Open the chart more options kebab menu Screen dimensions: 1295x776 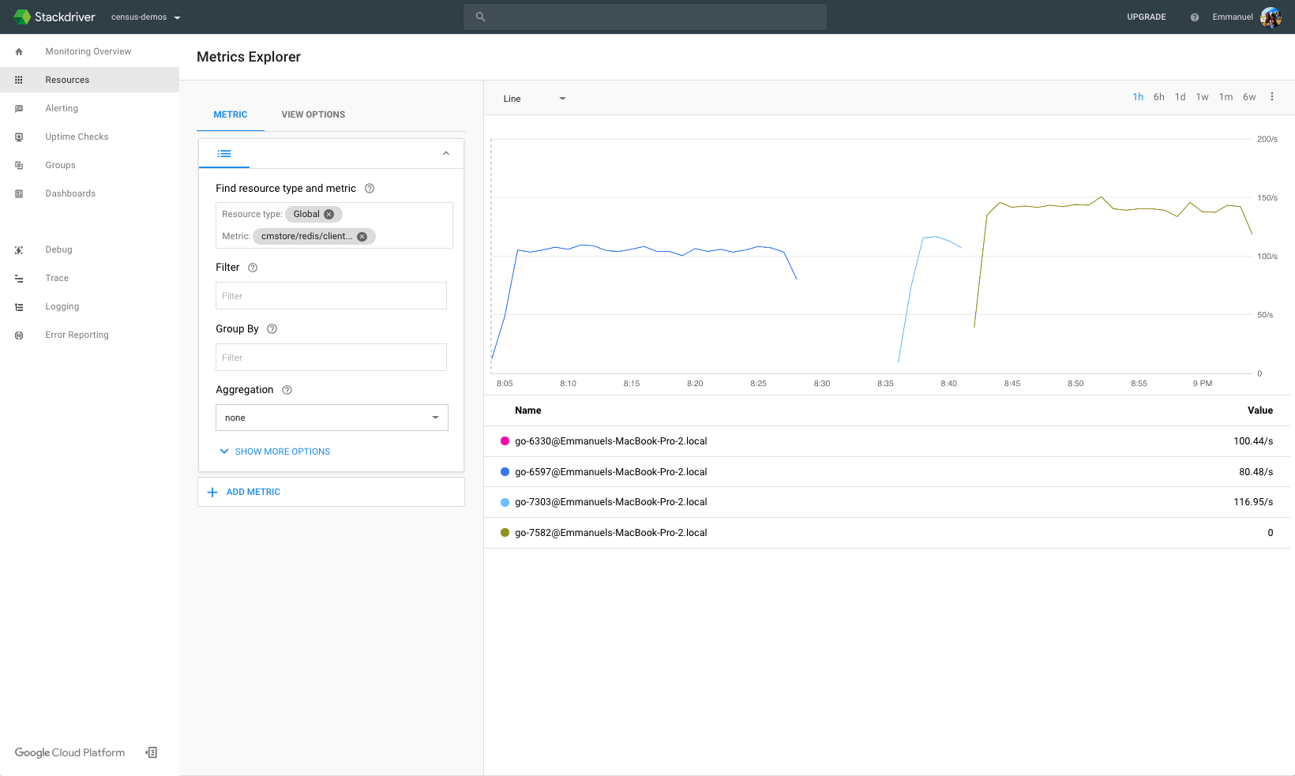pyautogui.click(x=1271, y=96)
